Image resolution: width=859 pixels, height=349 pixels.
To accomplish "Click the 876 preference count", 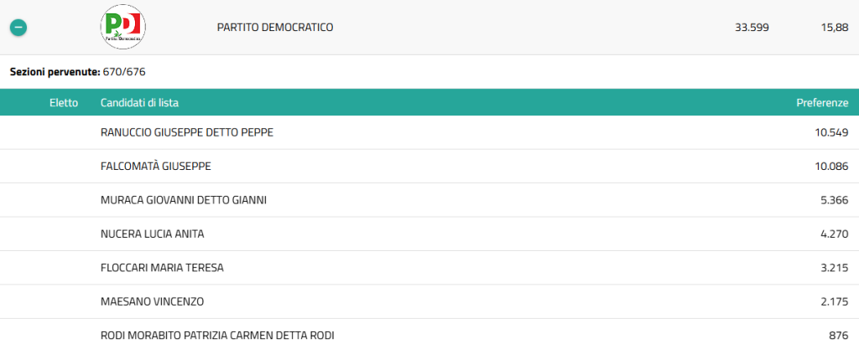I will 838,336.
